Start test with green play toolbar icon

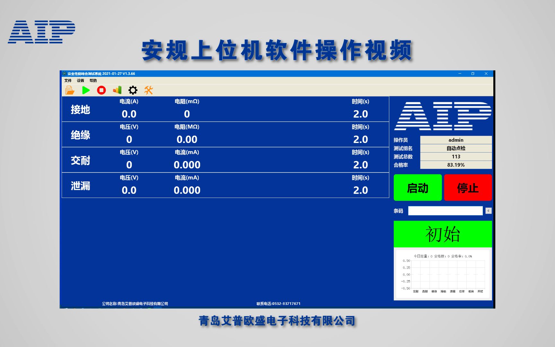pos(86,90)
